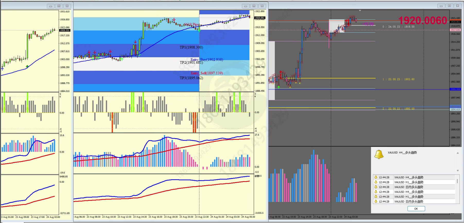Click the alert history list scrollbar thumb
The width and height of the screenshot is (464, 223).
click(457, 181)
